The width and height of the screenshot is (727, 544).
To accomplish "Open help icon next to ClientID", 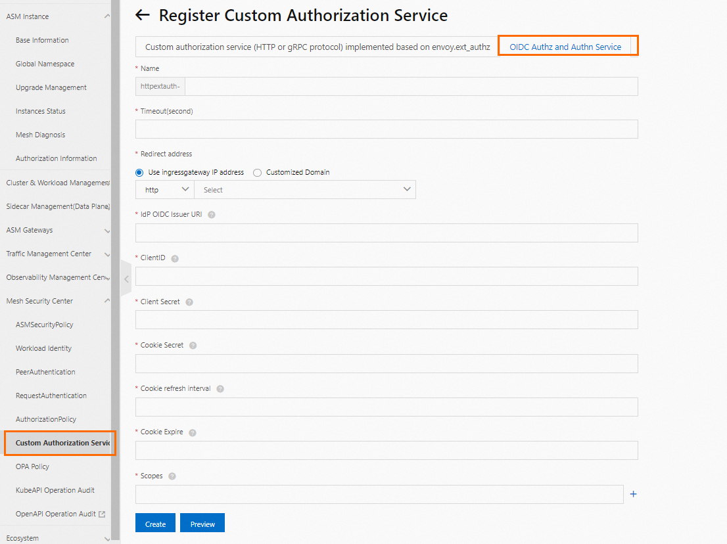I will 175,259.
